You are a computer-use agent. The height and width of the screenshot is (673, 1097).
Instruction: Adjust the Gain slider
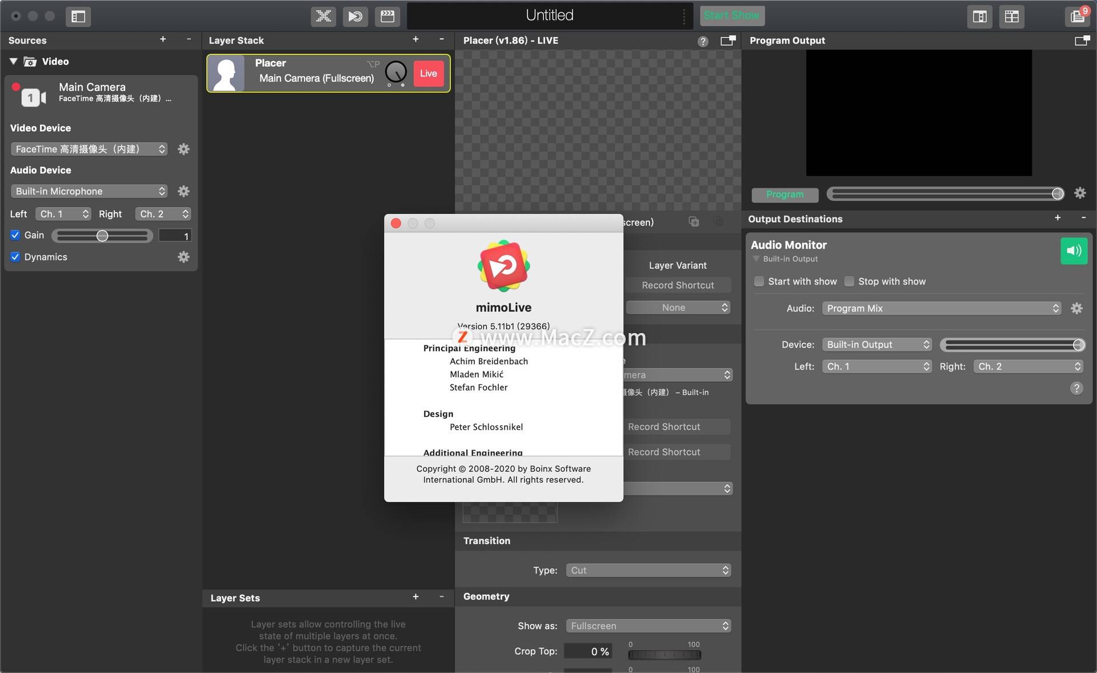[102, 235]
